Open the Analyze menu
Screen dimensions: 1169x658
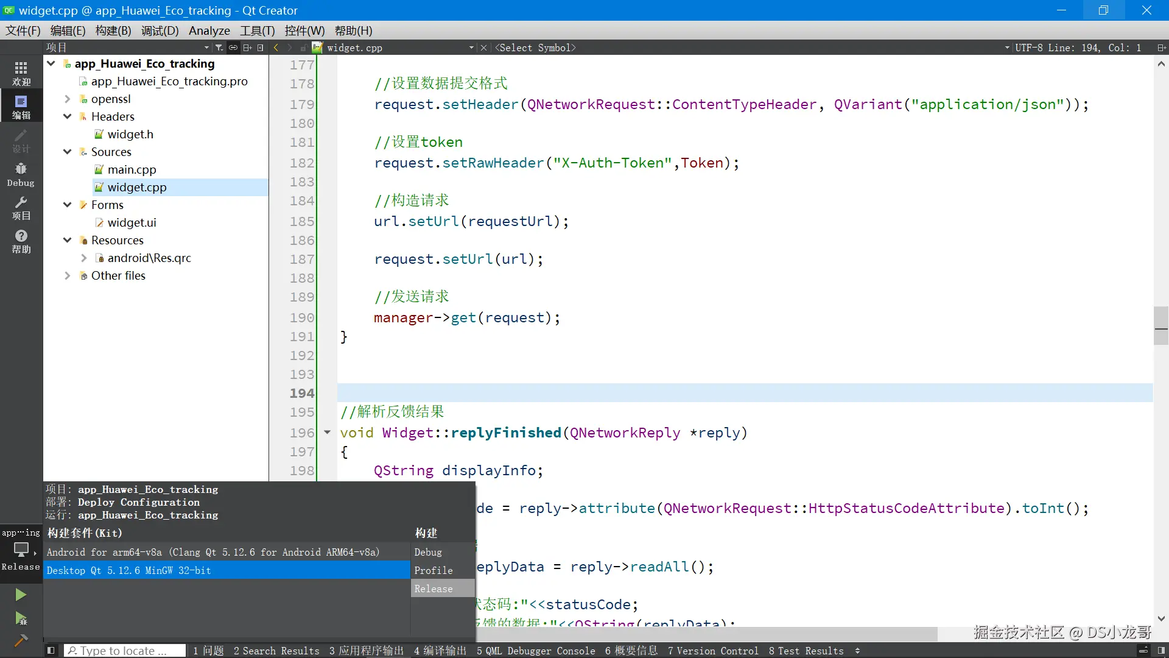[209, 30]
